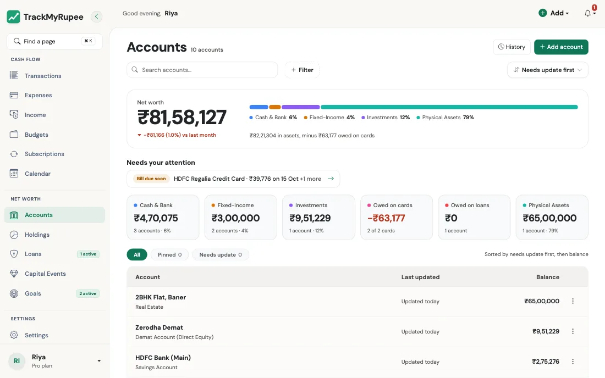Select Holdings in the sidebar
This screenshot has width=605, height=378.
(54, 234)
